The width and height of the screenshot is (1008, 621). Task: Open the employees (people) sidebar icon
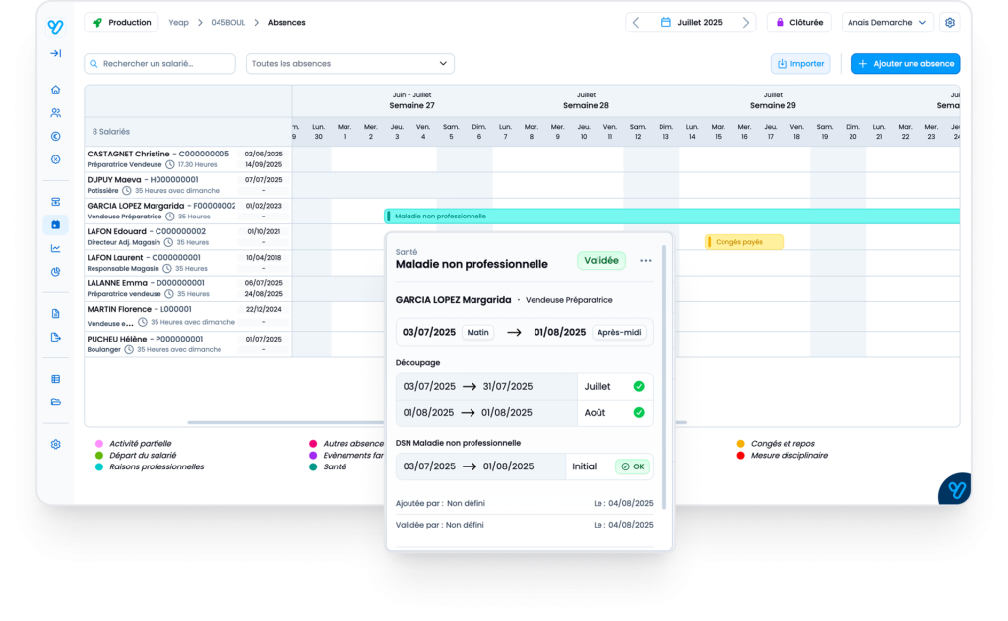(x=55, y=113)
